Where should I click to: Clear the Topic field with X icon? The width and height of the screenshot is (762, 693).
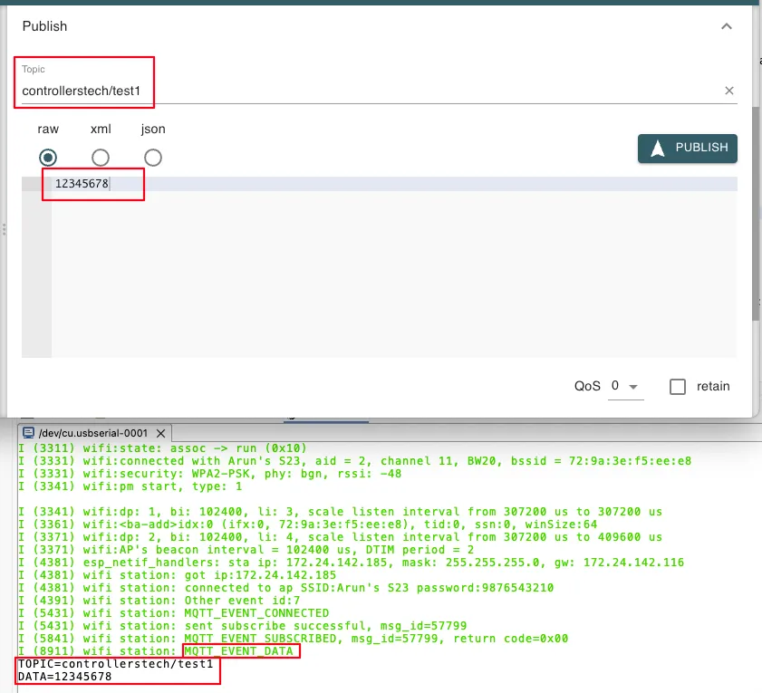click(x=729, y=91)
